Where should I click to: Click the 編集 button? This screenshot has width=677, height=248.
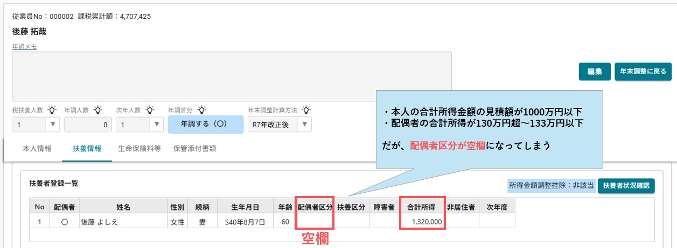coord(595,71)
